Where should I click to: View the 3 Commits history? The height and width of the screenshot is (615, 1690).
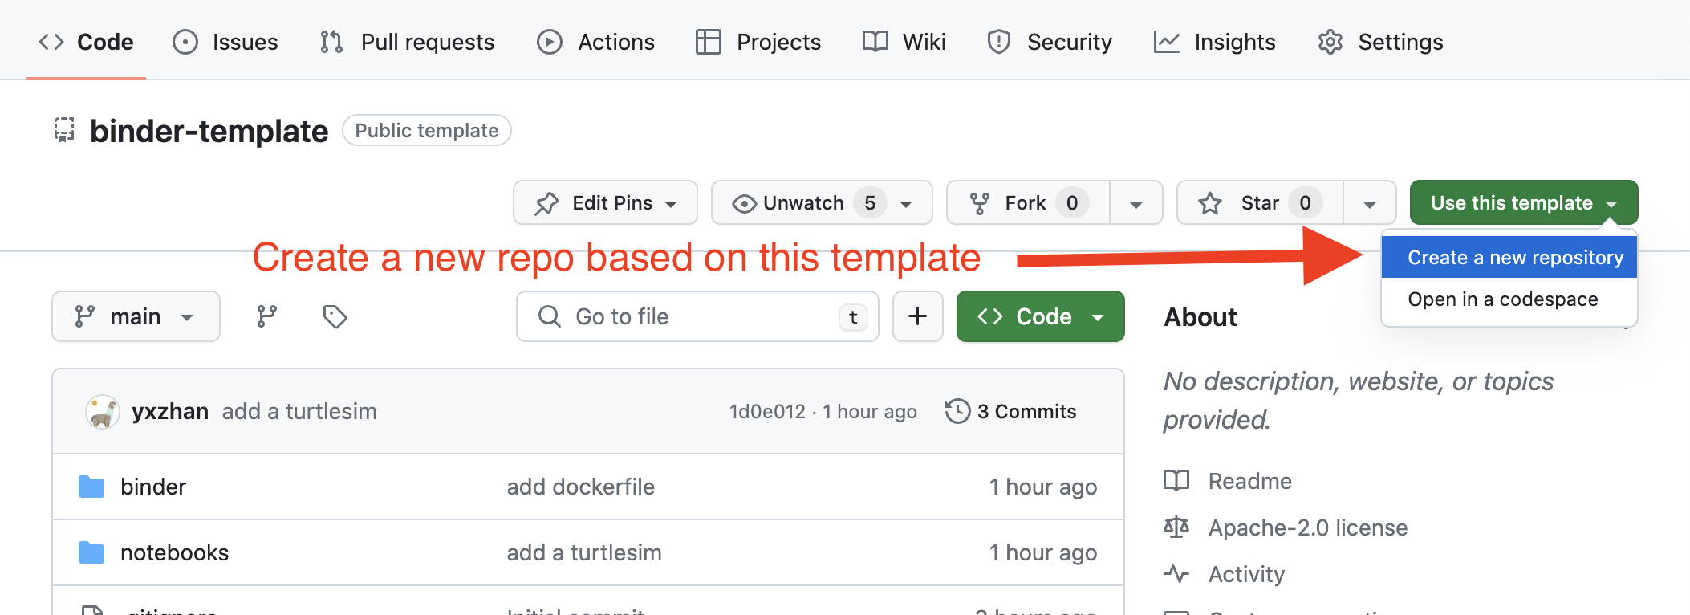(1011, 411)
